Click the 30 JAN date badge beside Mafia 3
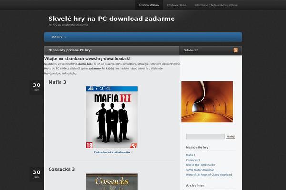286x190 pixels. [x=37, y=87]
